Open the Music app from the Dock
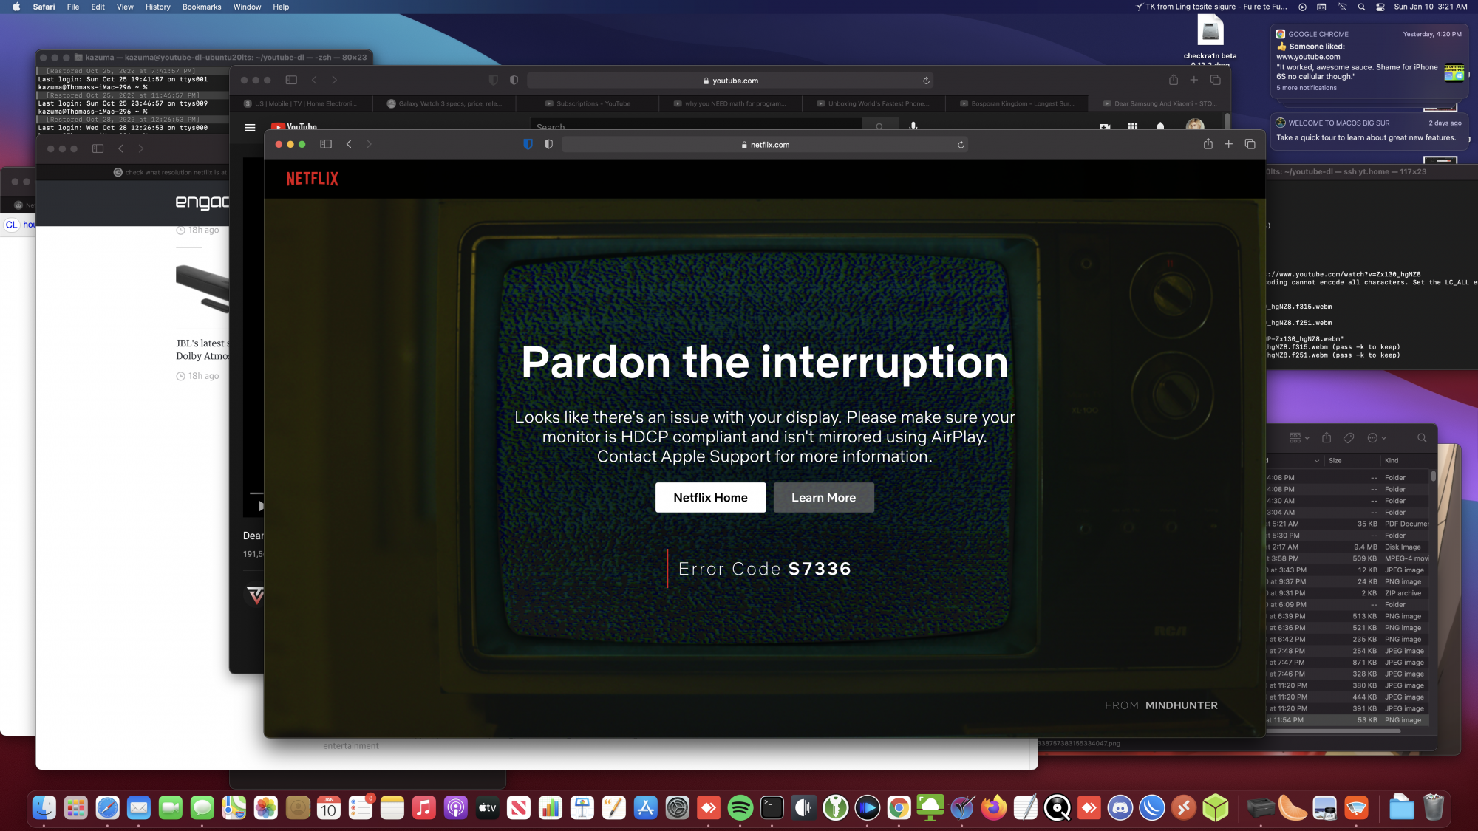This screenshot has height=831, width=1478. pos(423,808)
